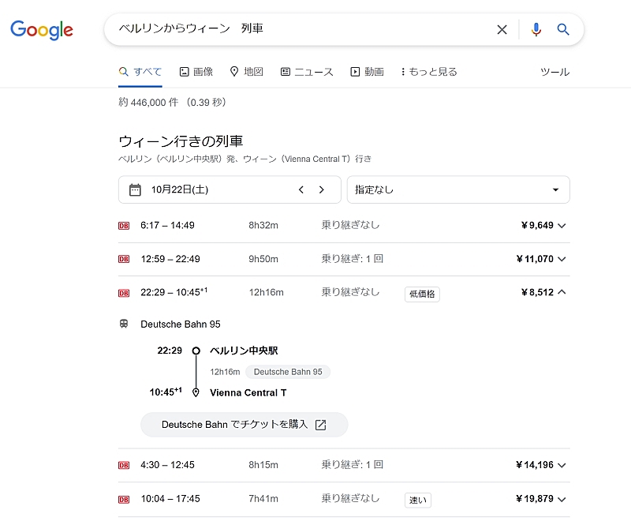
Task: Click the DB logo on the 22:29 row
Action: click(x=124, y=294)
